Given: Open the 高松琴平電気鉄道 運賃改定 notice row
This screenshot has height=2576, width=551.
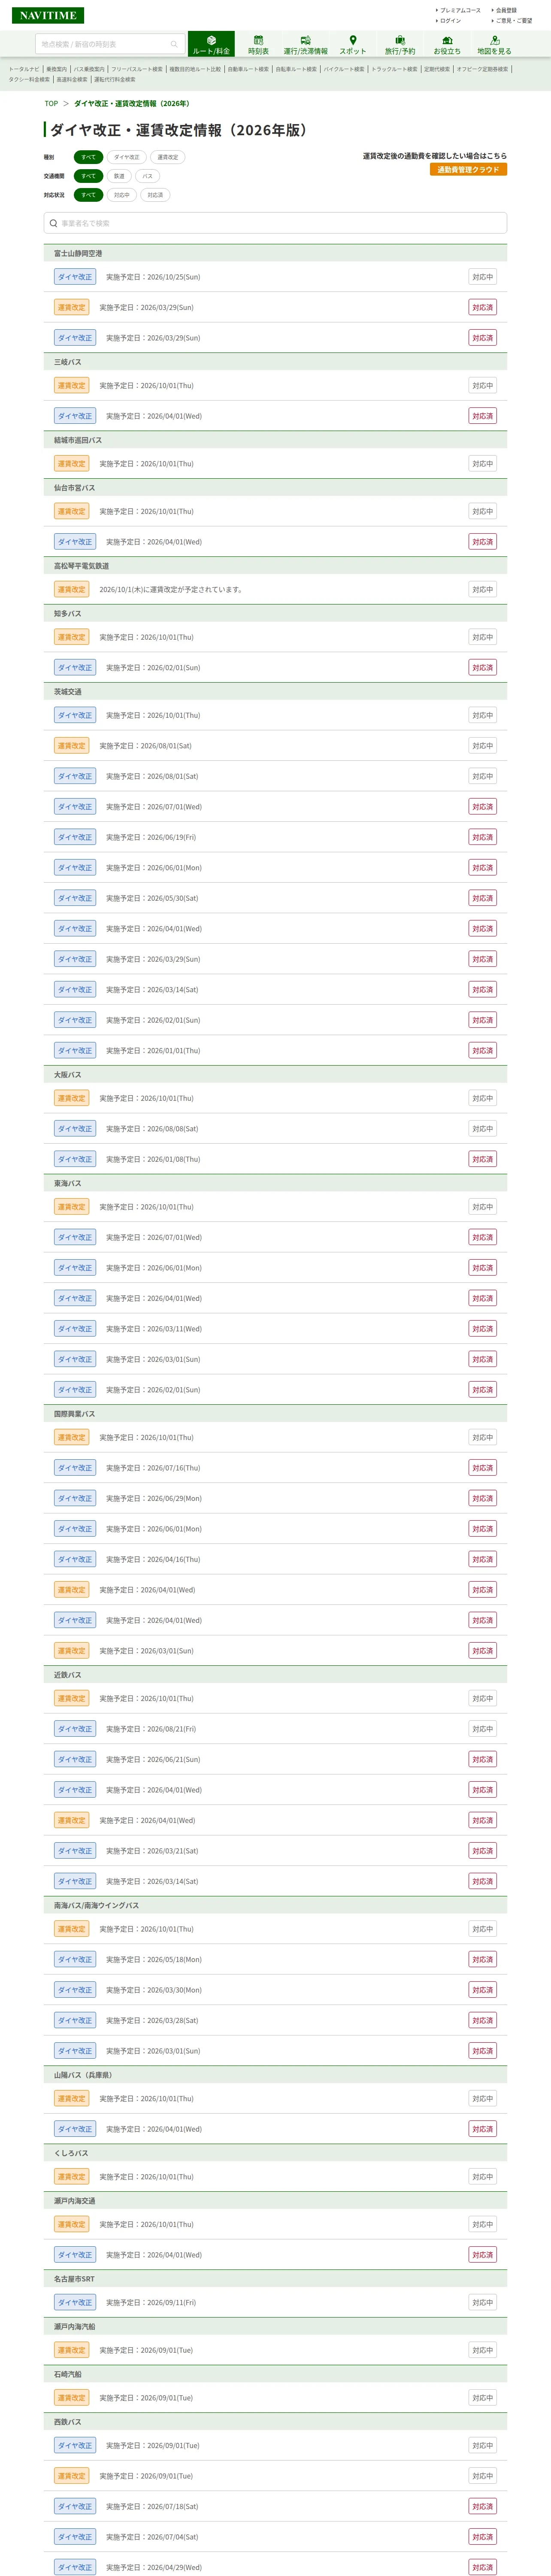Looking at the screenshot, I should pos(275,589).
